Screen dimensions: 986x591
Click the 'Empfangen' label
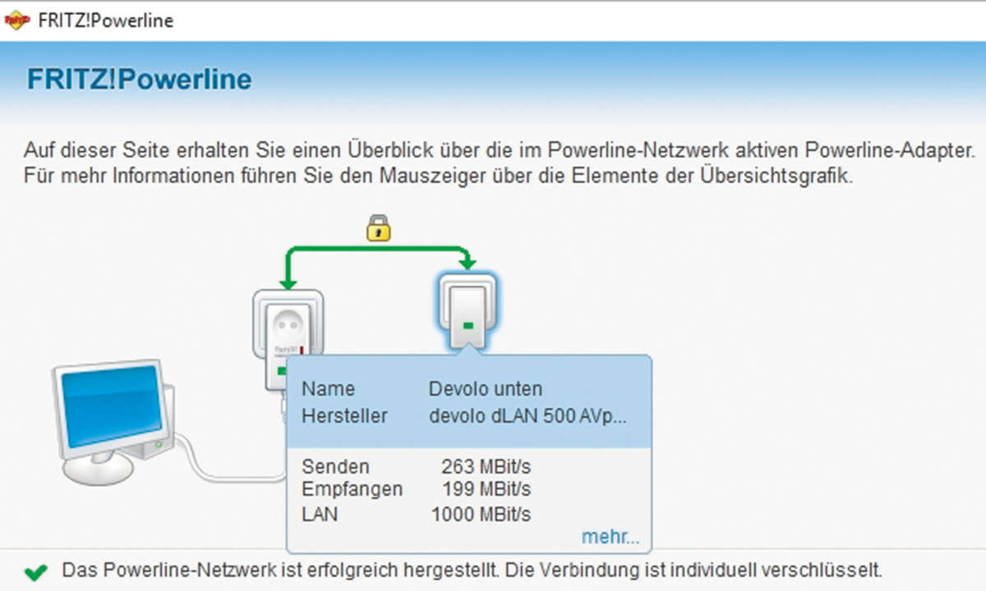pos(352,490)
